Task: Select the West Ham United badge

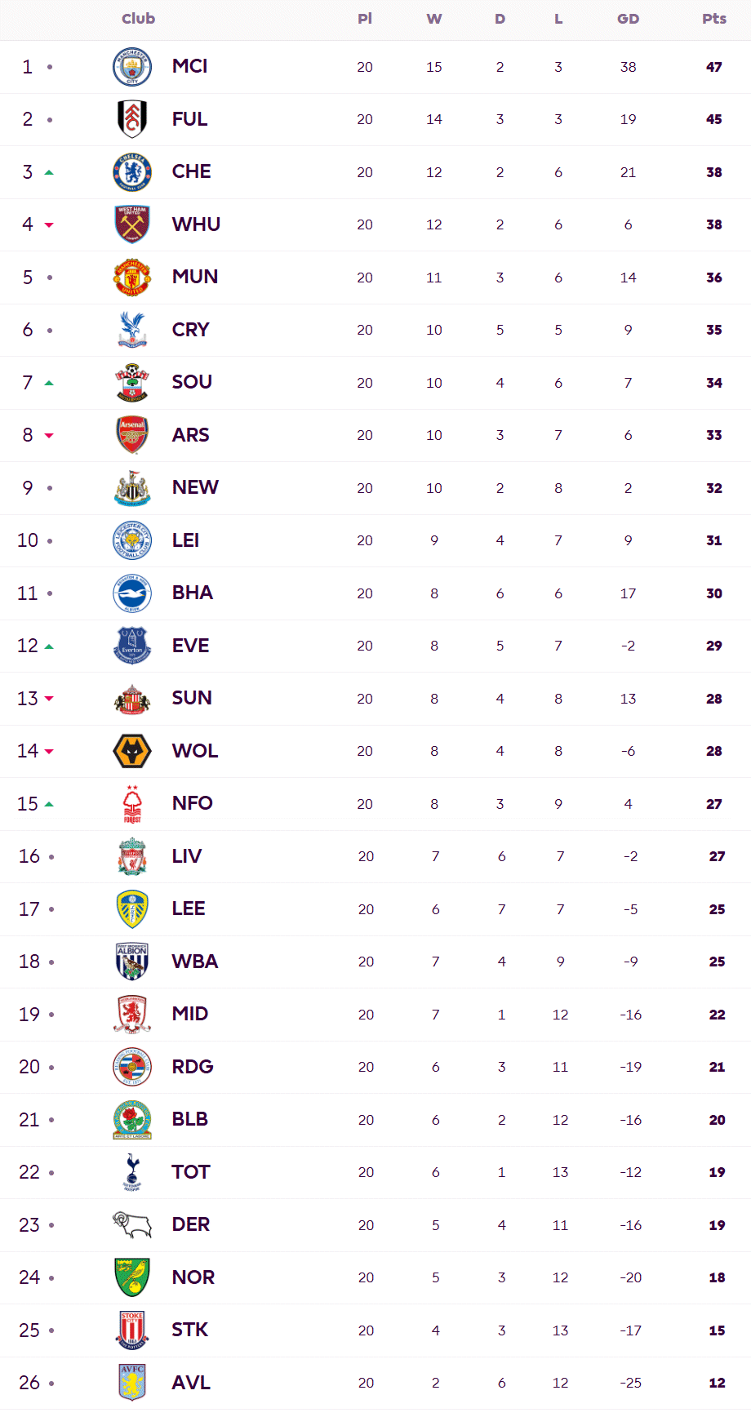Action: [132, 224]
